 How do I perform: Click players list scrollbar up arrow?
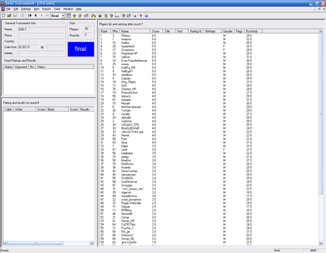[321, 31]
